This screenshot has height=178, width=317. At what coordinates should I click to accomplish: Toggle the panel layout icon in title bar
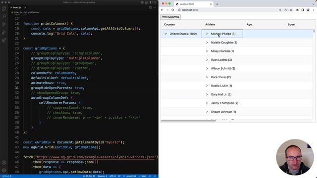[146, 2]
